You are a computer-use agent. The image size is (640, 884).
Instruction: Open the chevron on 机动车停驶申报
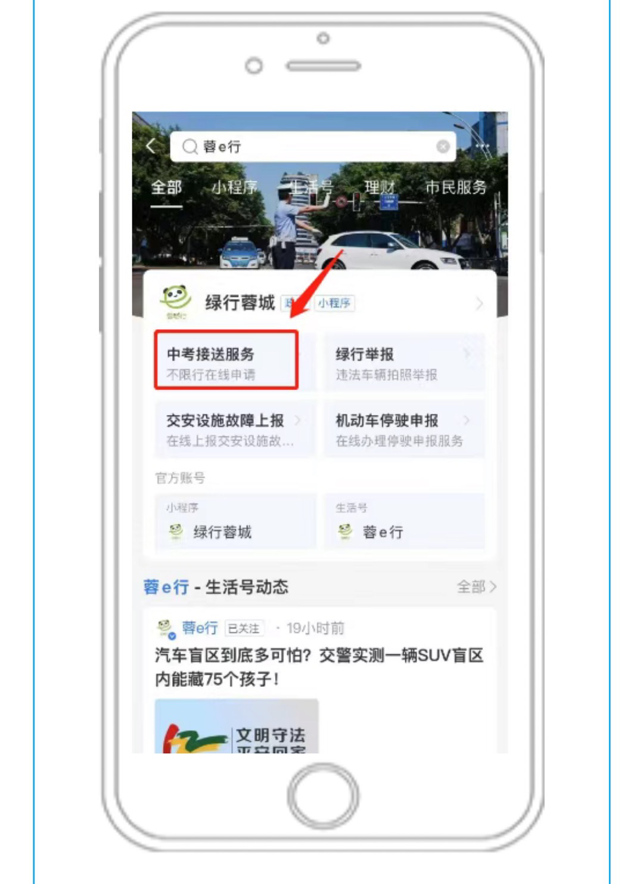[467, 420]
